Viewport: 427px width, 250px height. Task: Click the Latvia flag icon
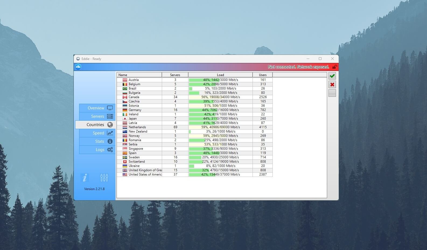point(125,123)
